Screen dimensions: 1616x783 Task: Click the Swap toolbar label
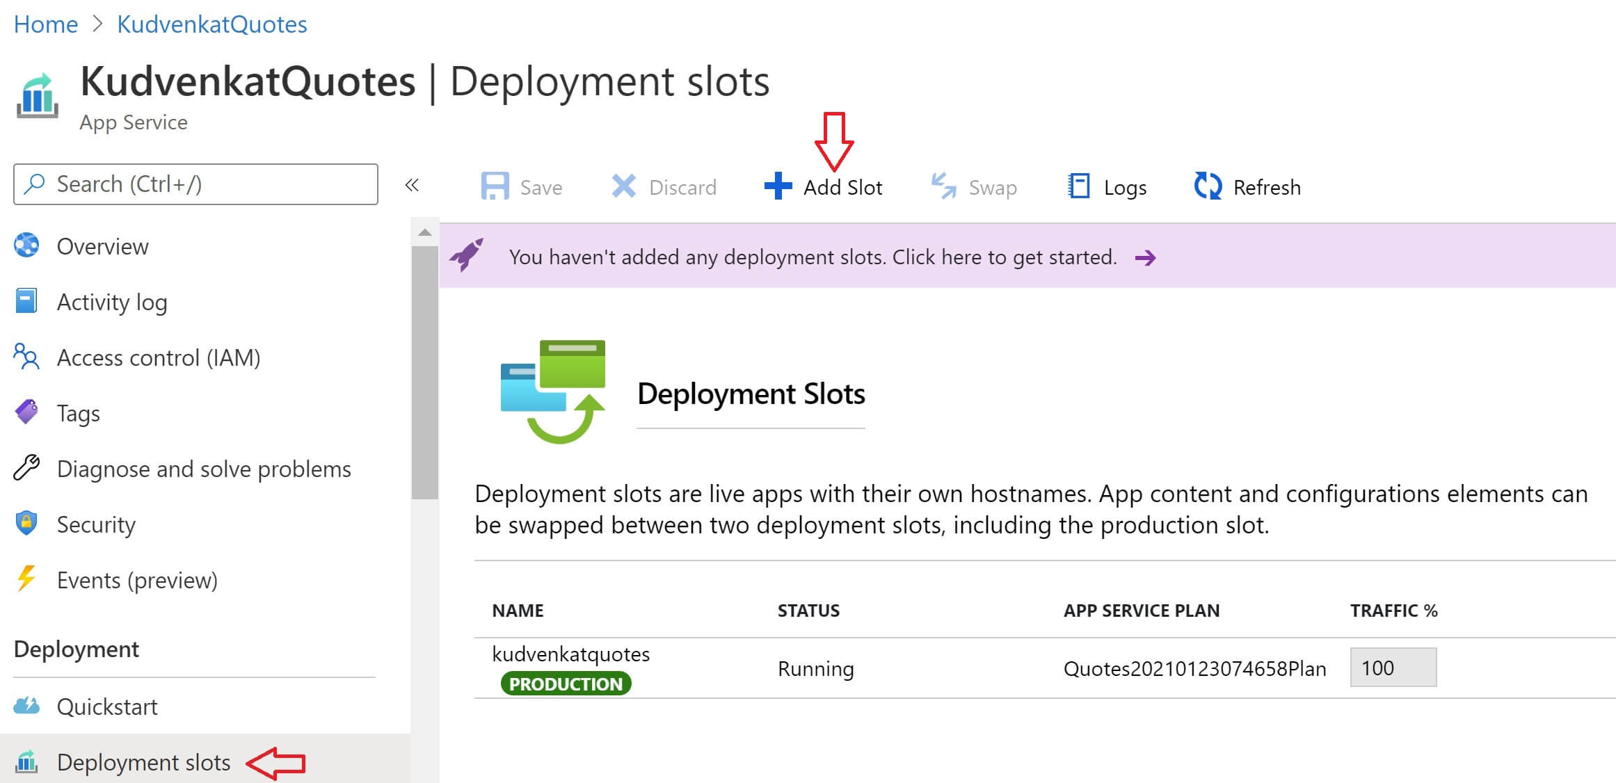993,187
